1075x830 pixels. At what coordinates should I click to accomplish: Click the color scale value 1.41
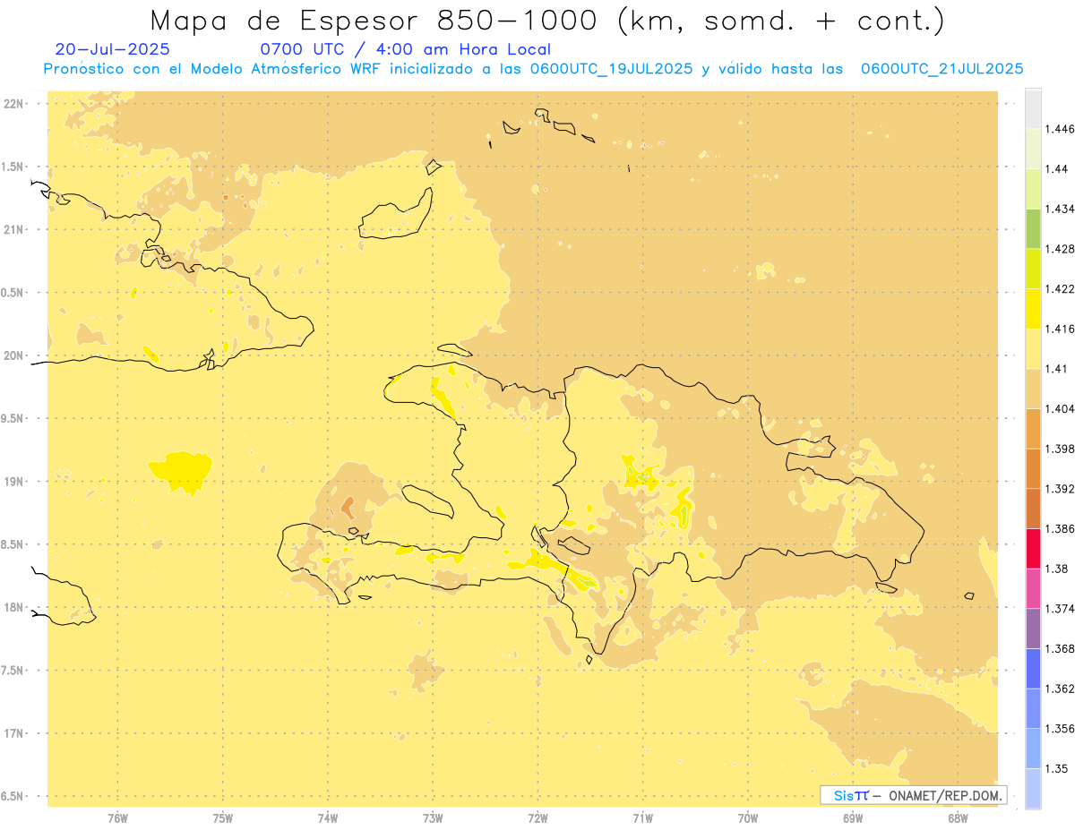tap(1056, 369)
